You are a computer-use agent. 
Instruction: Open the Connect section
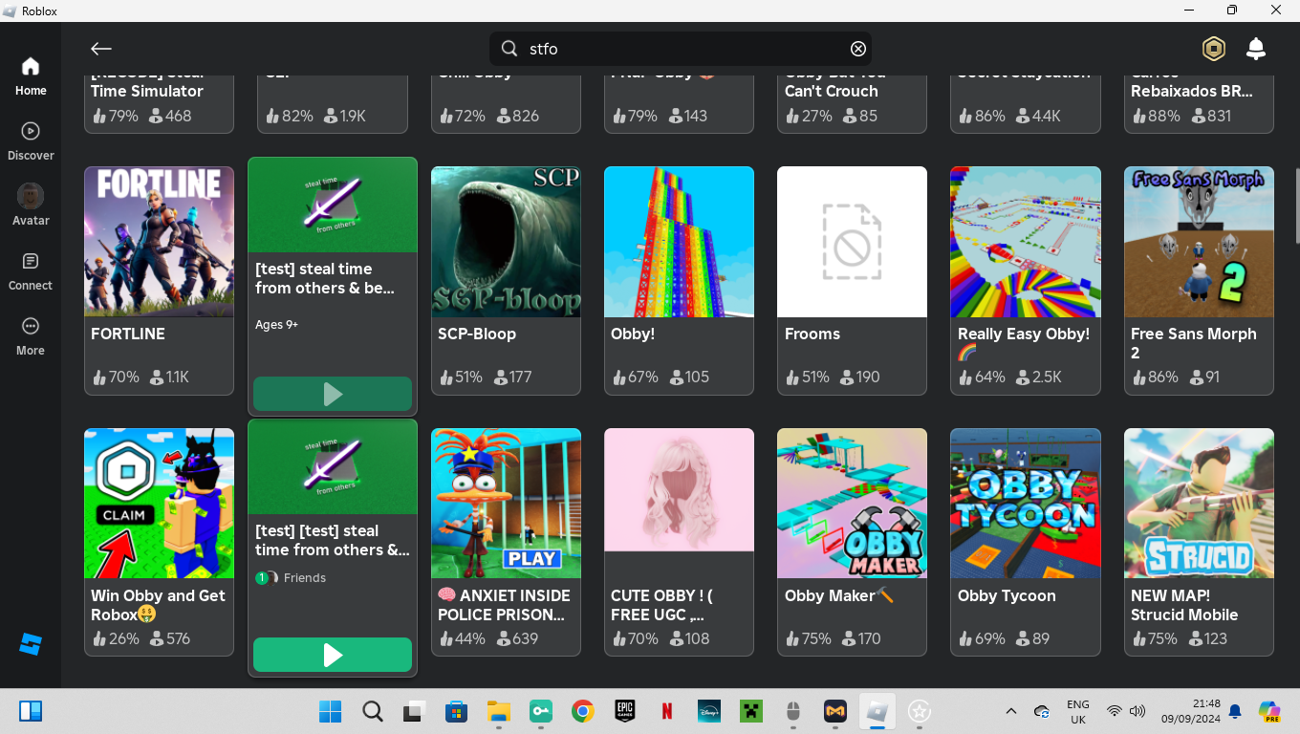[x=31, y=270]
